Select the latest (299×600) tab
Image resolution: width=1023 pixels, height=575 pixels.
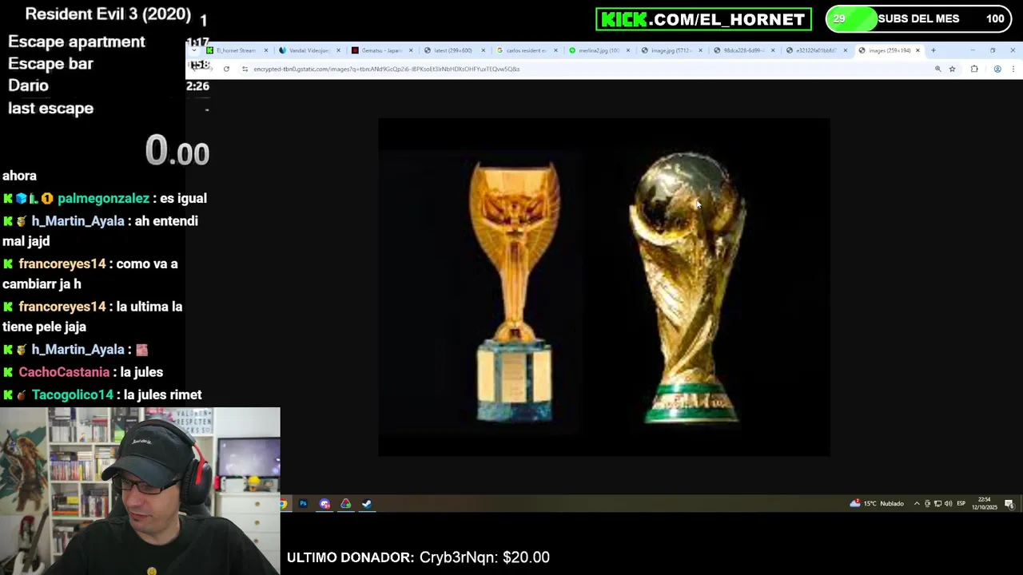452,50
